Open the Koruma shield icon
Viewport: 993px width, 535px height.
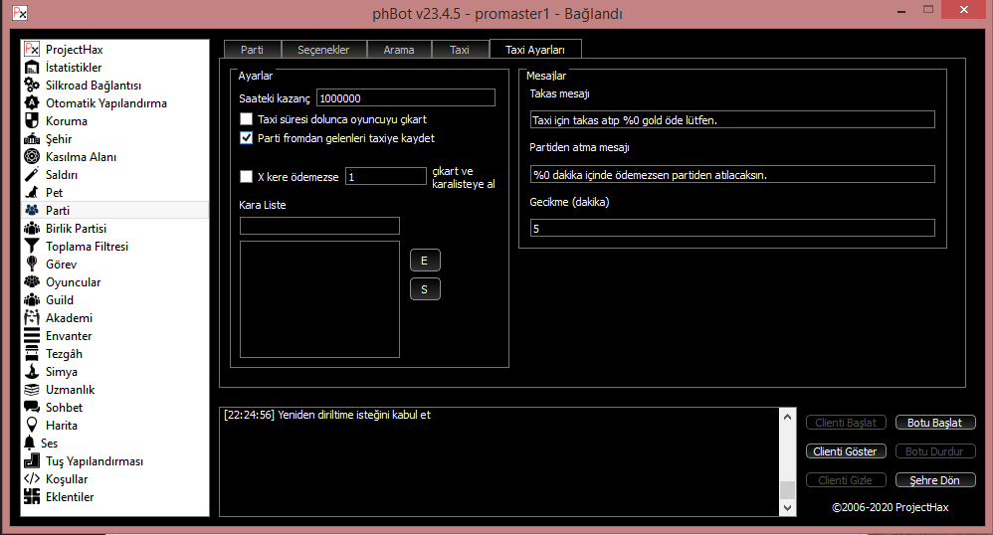coord(32,121)
